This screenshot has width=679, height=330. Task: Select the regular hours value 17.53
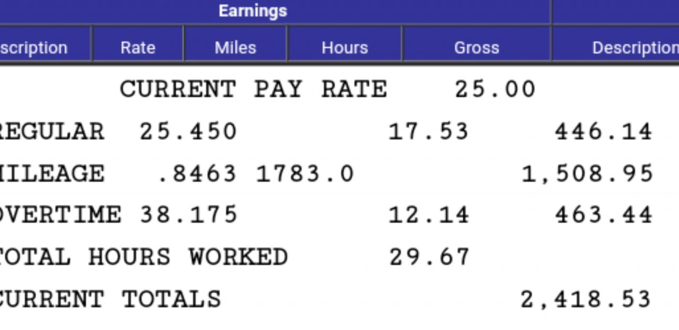429,132
